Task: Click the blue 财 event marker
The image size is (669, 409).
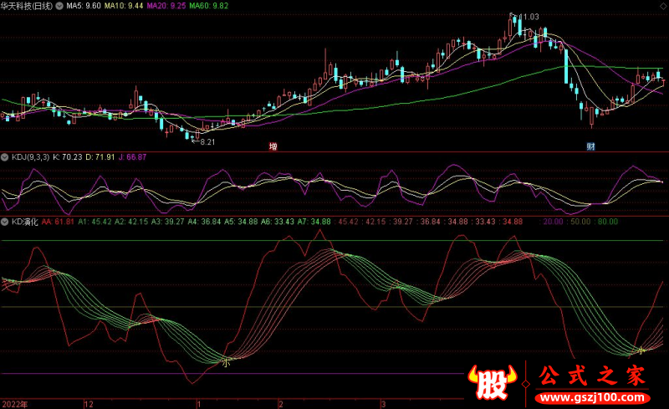Action: point(590,146)
